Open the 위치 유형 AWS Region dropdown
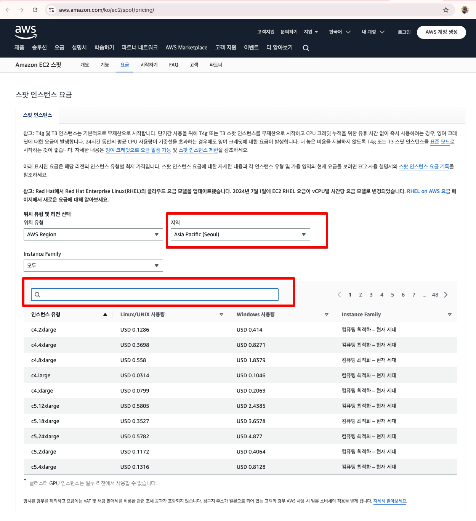This screenshot has height=521, width=476. coord(93,234)
